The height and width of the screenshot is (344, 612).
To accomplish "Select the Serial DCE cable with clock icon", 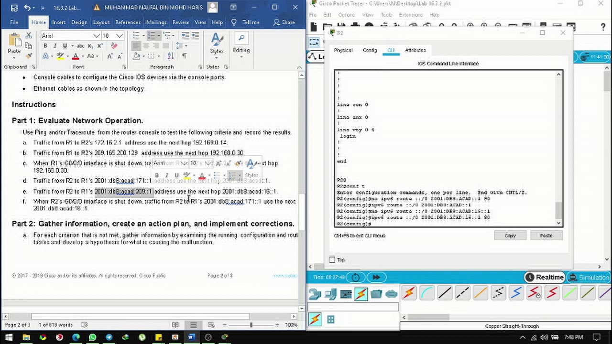I will 534,293.
